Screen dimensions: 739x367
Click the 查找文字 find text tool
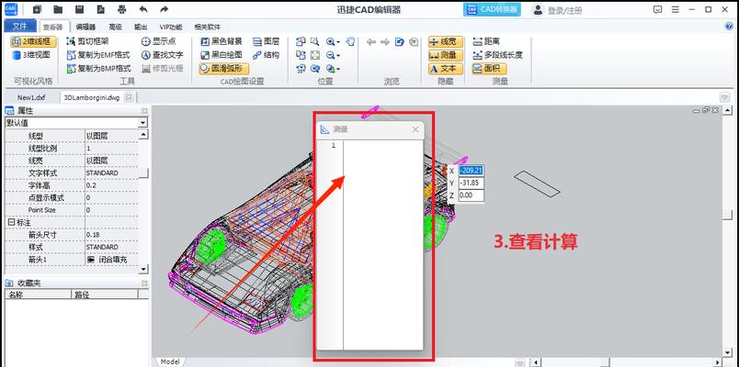pos(162,55)
